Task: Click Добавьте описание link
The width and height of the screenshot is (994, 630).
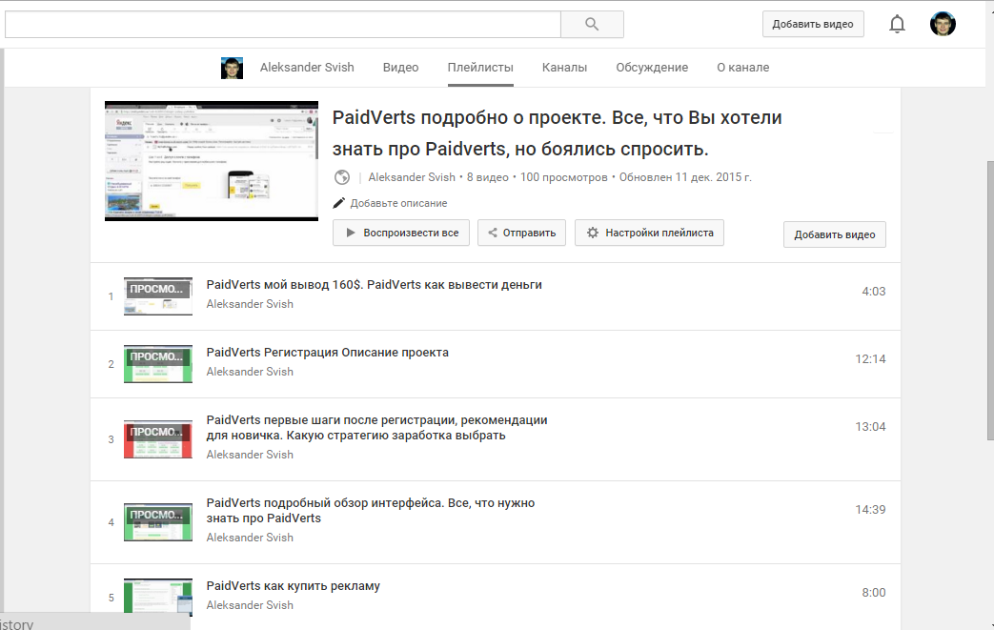Action: 398,203
